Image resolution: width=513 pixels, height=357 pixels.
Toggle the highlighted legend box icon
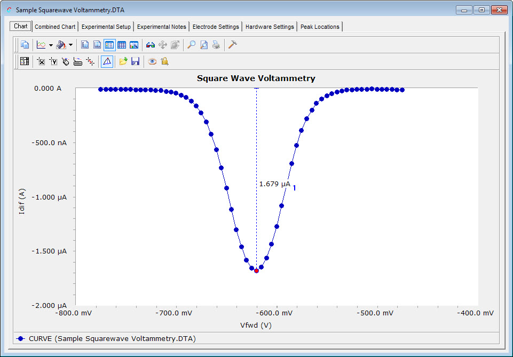109,45
